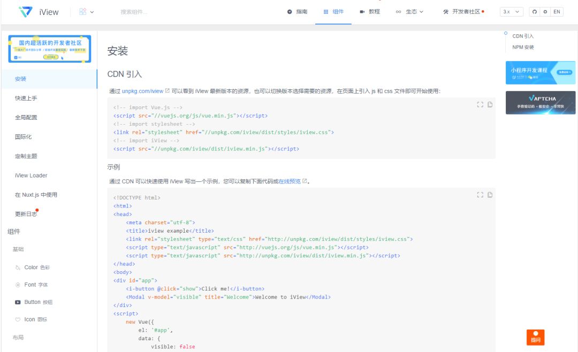Click the 安装 page heading

(x=118, y=51)
